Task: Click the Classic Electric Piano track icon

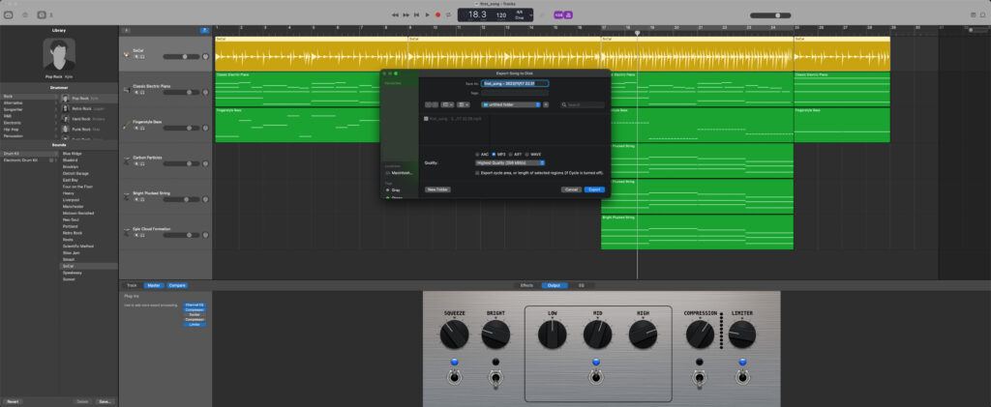Action: pyautogui.click(x=126, y=92)
